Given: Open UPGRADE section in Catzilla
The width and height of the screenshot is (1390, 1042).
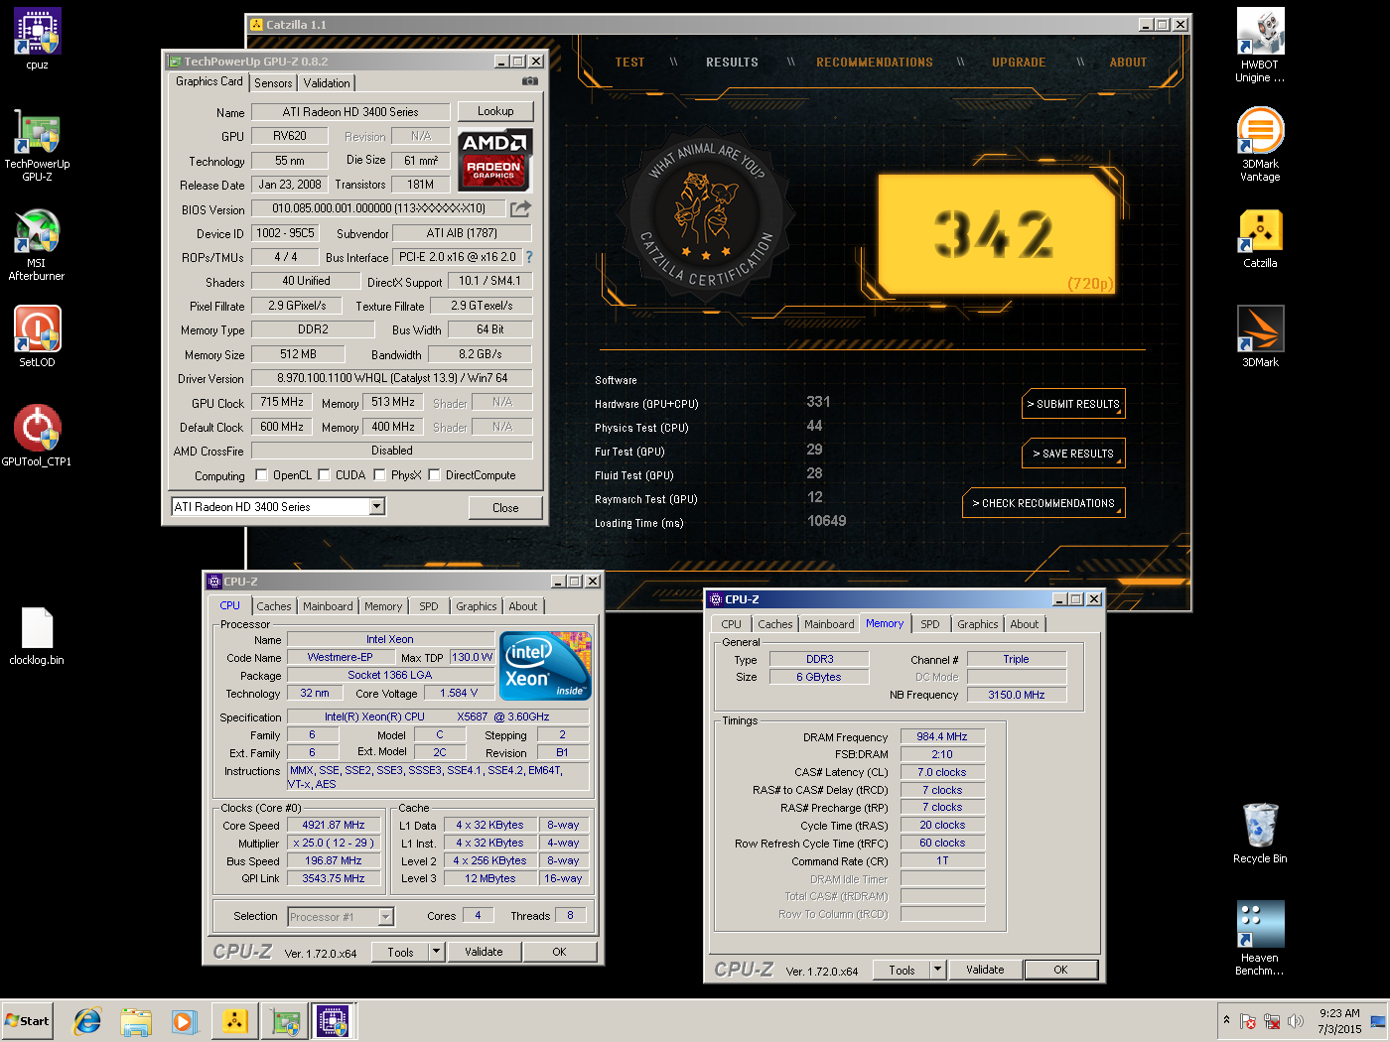Looking at the screenshot, I should pos(1019,63).
